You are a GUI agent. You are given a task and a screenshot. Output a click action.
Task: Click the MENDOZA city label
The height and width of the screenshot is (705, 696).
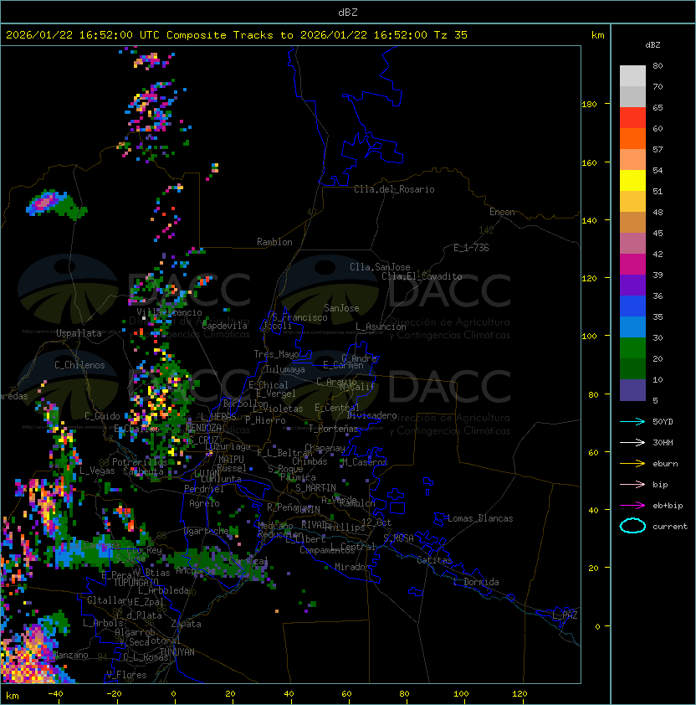click(x=203, y=428)
